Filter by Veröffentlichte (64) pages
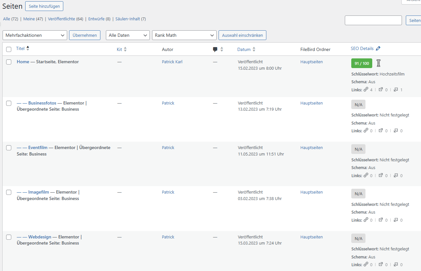Screen dimensions: 421x271 coord(66,19)
